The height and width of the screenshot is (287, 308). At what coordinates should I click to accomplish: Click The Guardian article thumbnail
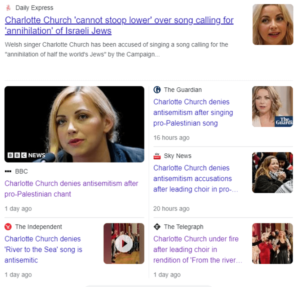(272, 106)
